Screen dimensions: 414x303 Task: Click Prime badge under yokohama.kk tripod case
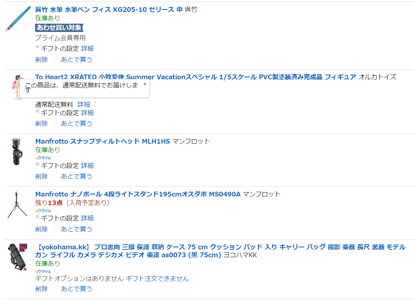[43, 271]
